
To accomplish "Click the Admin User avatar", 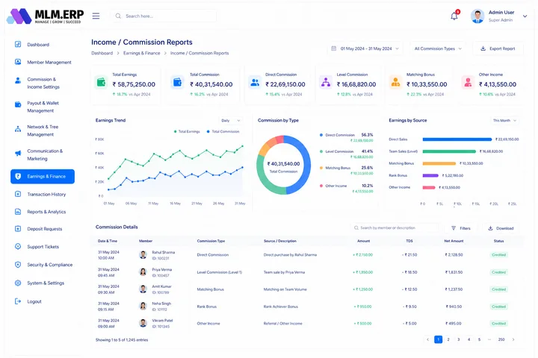I will pos(477,16).
